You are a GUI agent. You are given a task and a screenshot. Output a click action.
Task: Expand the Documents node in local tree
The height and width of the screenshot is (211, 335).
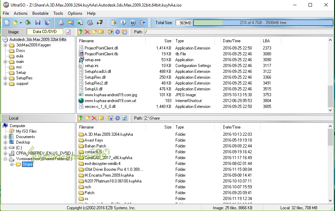[6, 137]
